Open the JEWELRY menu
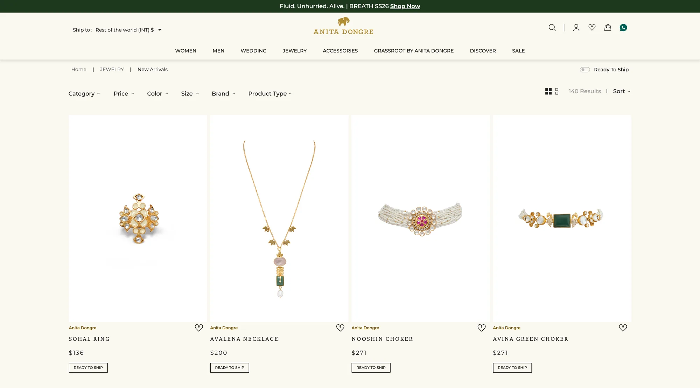This screenshot has height=388, width=700. click(x=294, y=51)
